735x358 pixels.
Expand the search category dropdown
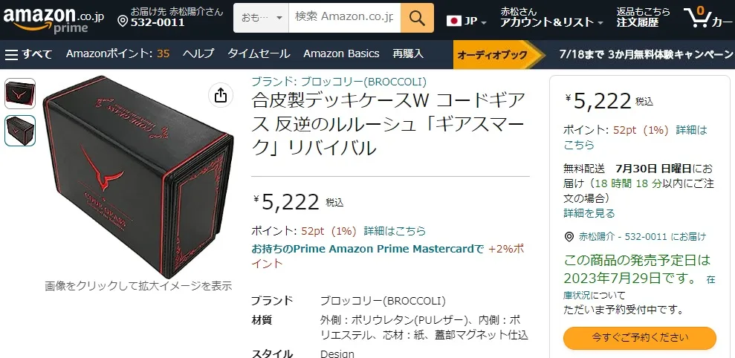coord(261,18)
